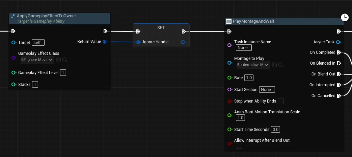Open the Burden_slow_M montage dropdown

(253, 65)
